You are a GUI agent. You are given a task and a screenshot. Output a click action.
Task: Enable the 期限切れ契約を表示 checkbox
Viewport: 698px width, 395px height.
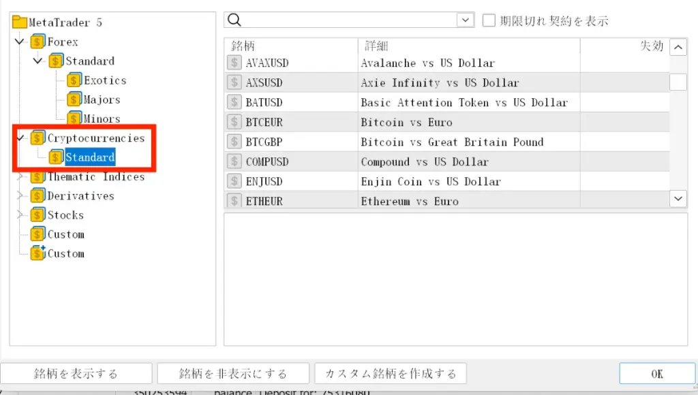point(488,20)
